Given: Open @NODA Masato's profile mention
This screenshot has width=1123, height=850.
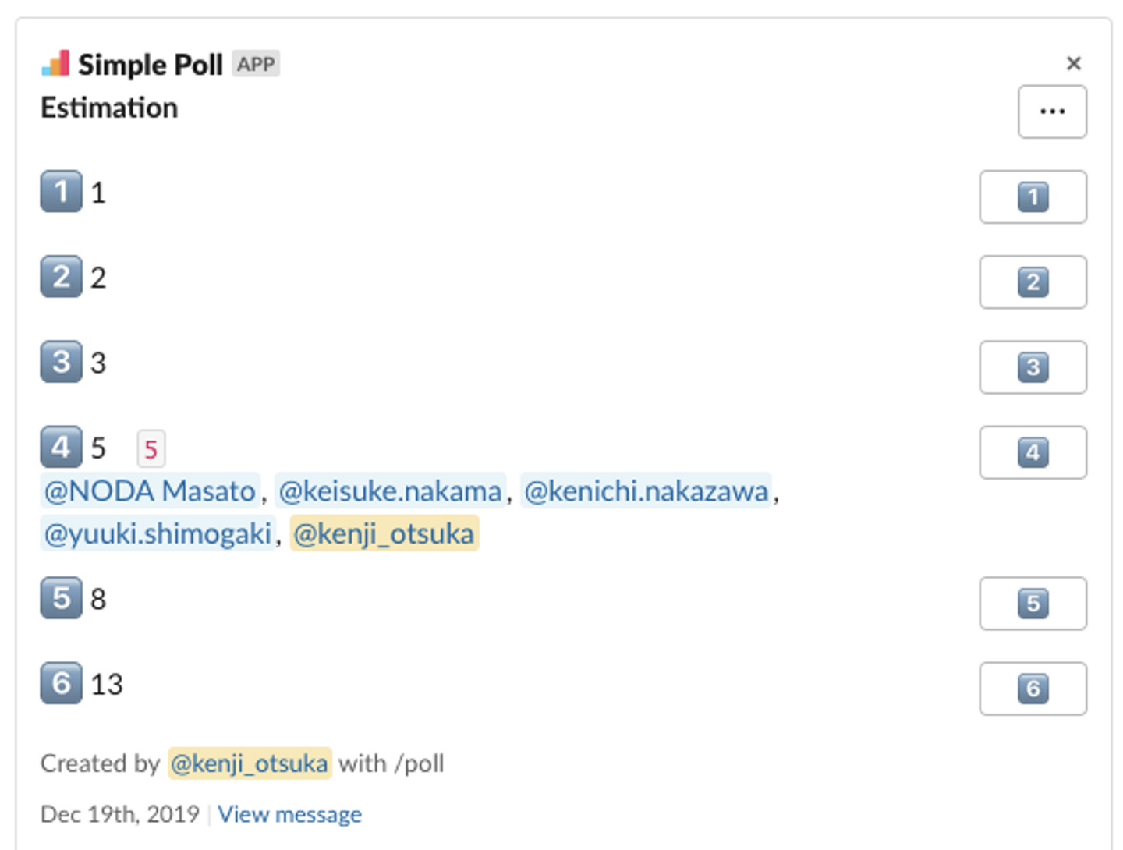Looking at the screenshot, I should [x=150, y=491].
